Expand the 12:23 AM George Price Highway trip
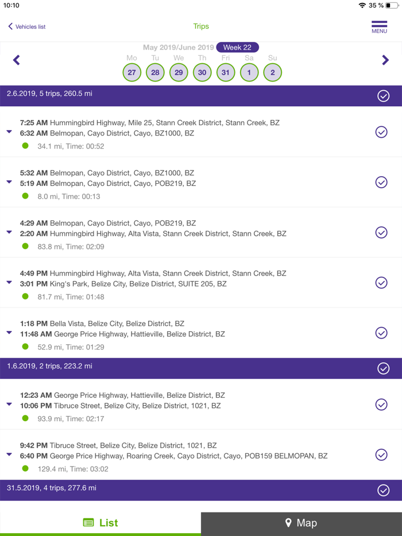The height and width of the screenshot is (536, 402). (9, 405)
